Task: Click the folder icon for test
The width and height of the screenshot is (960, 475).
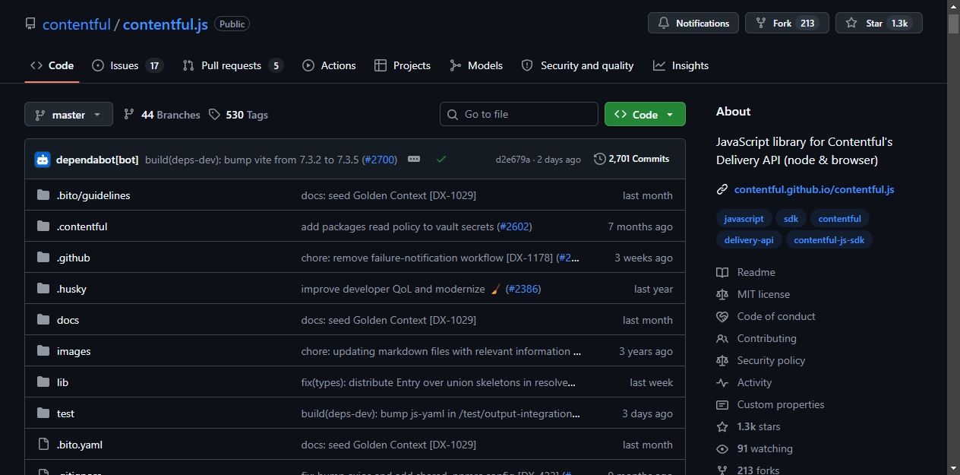Action: [43, 413]
